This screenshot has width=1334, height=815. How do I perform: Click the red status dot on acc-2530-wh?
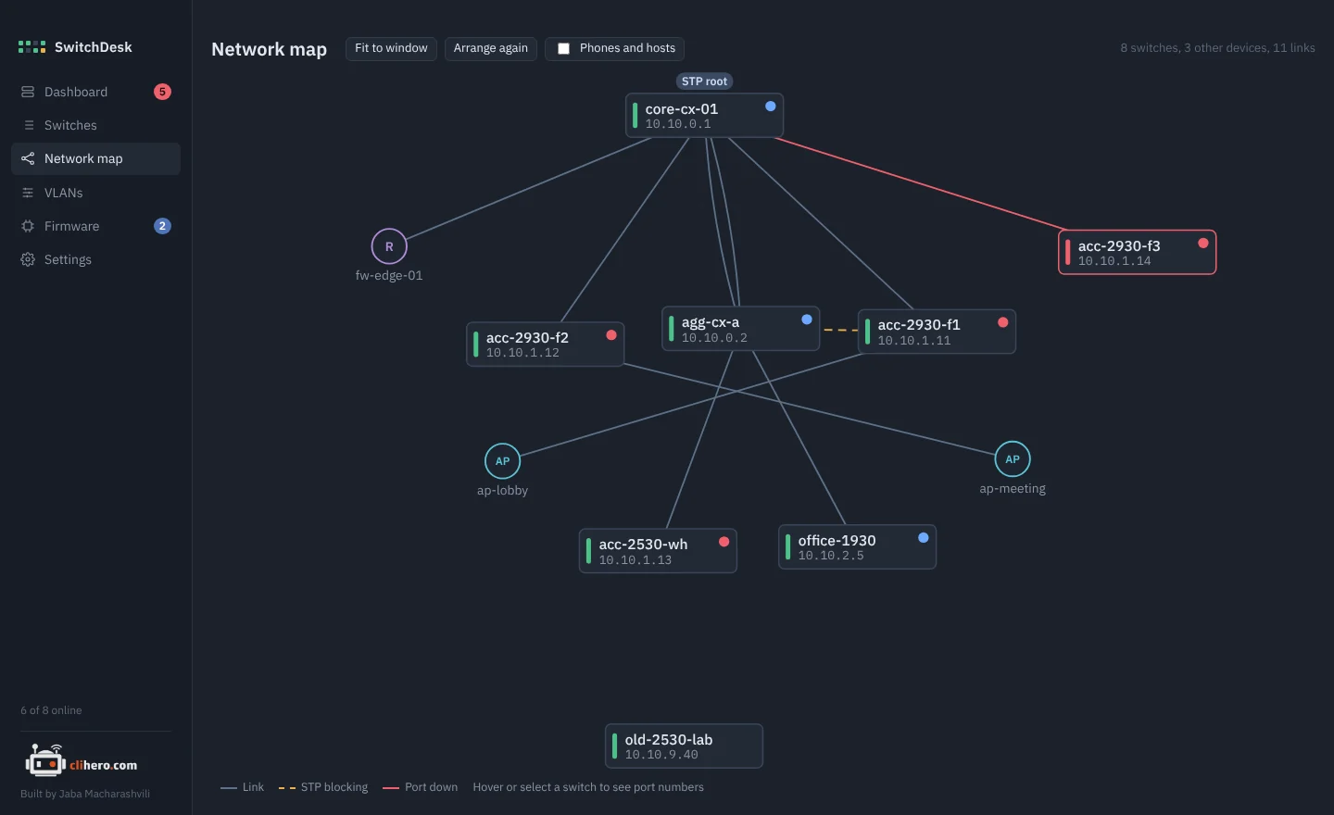pyautogui.click(x=724, y=542)
